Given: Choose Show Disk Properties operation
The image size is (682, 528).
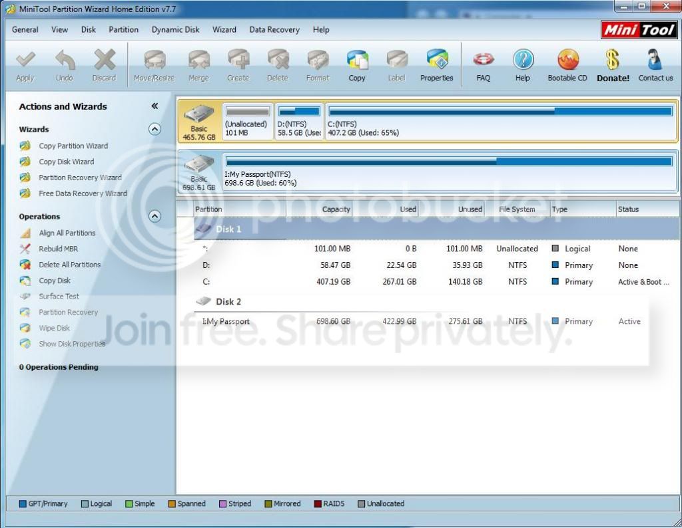Looking at the screenshot, I should [x=72, y=344].
